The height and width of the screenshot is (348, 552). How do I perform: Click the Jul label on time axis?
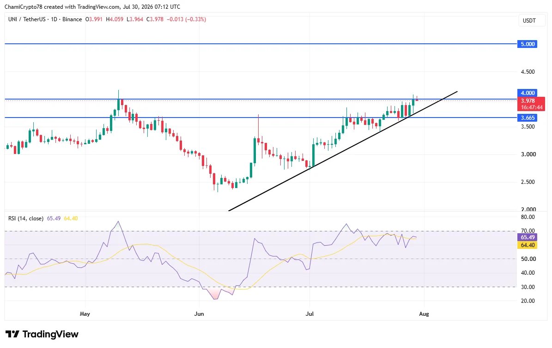309,314
